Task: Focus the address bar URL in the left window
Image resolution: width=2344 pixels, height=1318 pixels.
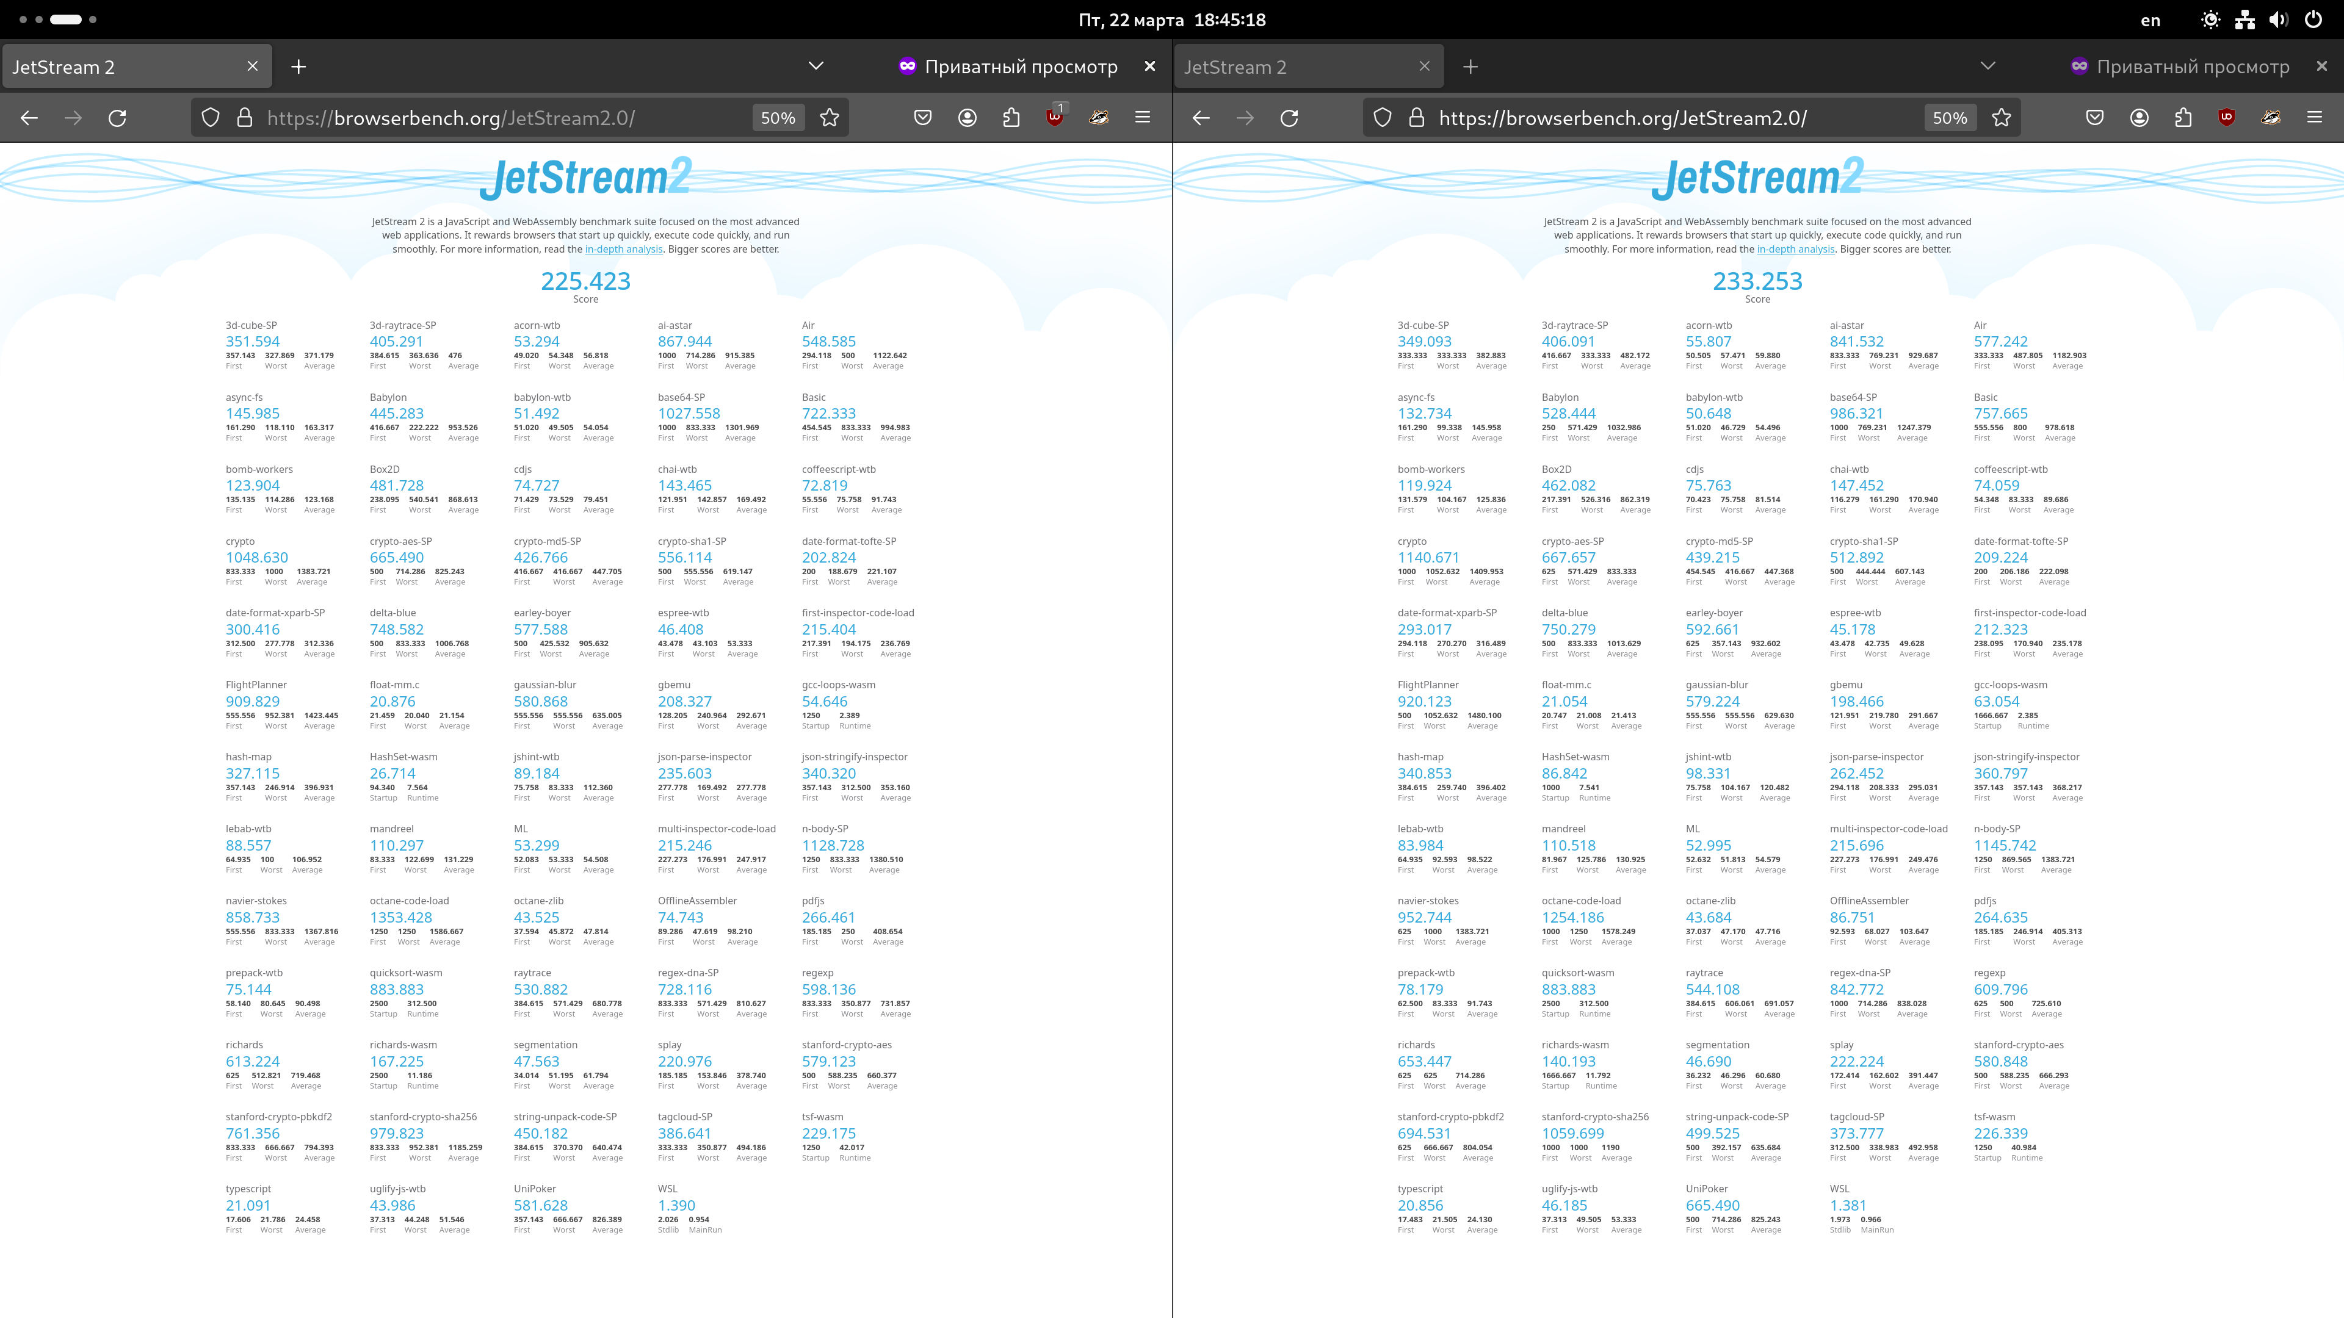Action: tap(451, 117)
